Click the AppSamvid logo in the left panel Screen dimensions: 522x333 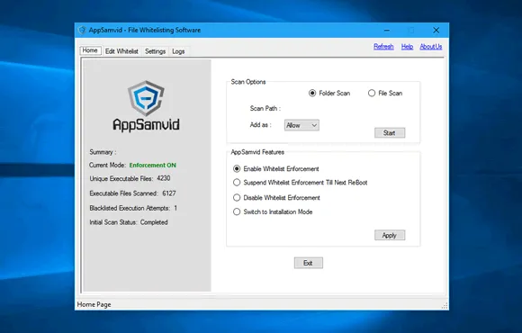(x=146, y=105)
